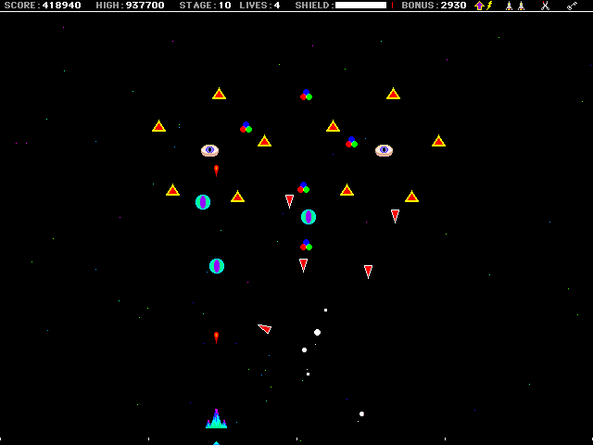
Task: Click the white shield energy bar
Action: click(x=360, y=6)
